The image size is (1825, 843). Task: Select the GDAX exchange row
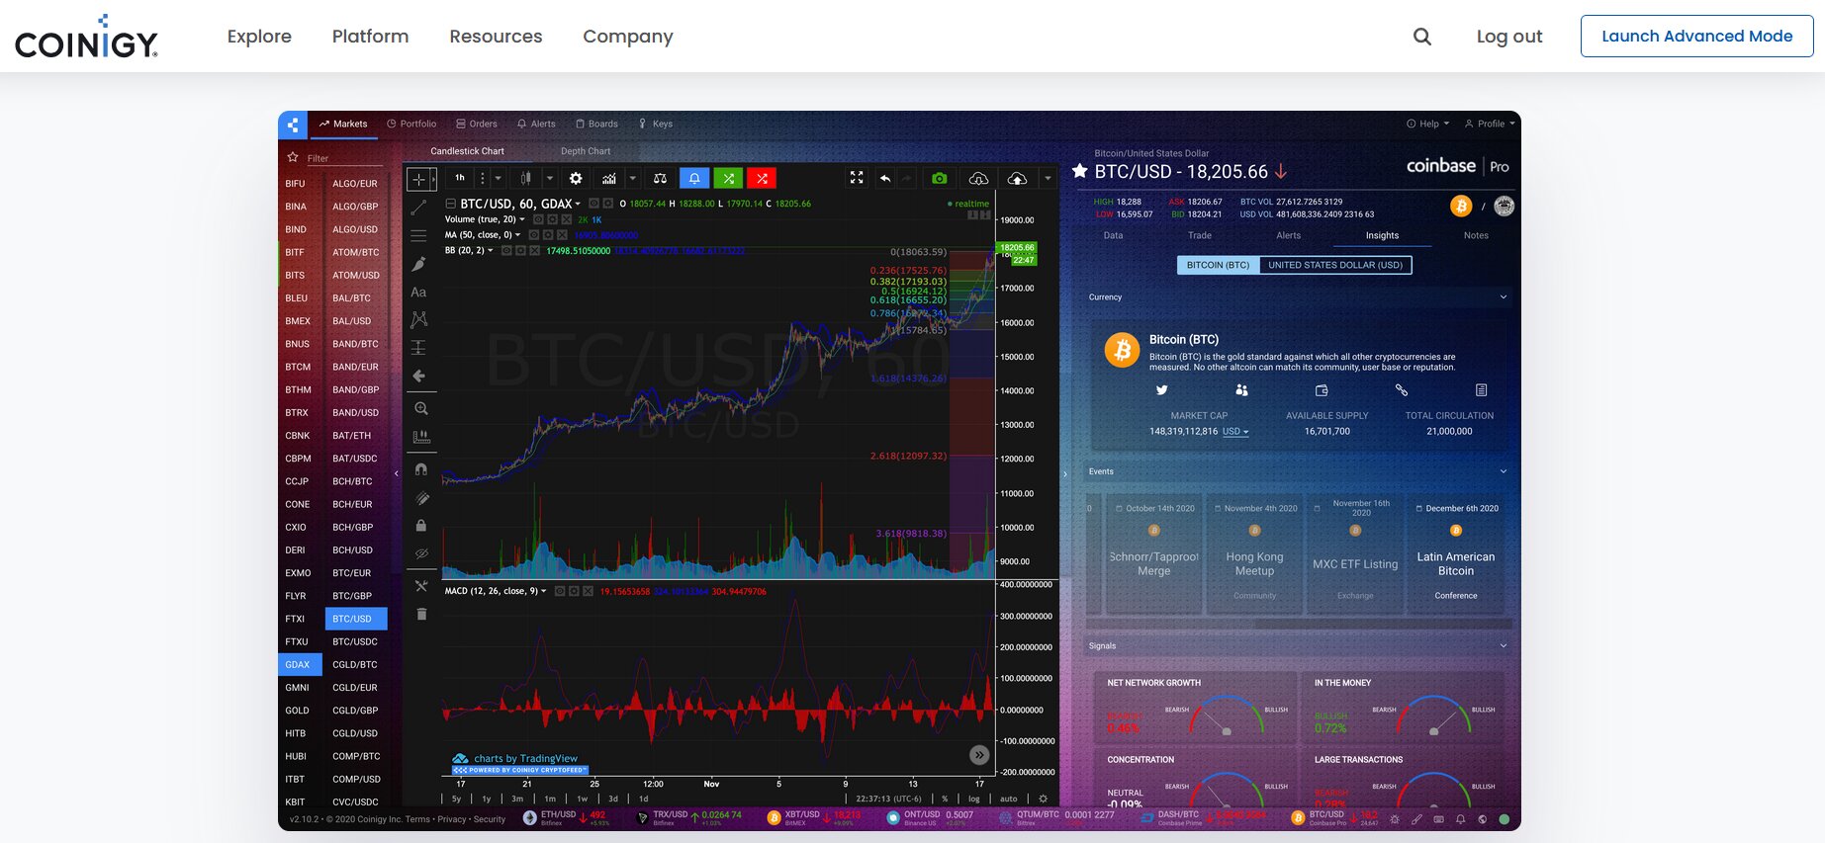pyautogui.click(x=300, y=664)
